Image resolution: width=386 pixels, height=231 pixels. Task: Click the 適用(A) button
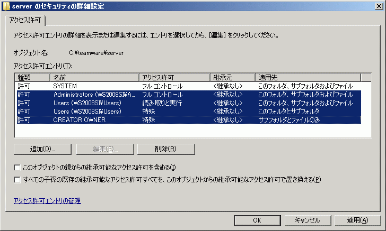[x=358, y=220]
